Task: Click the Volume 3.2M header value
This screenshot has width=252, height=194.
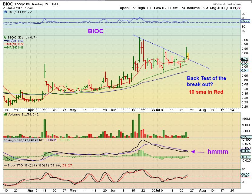Action: [x=197, y=8]
